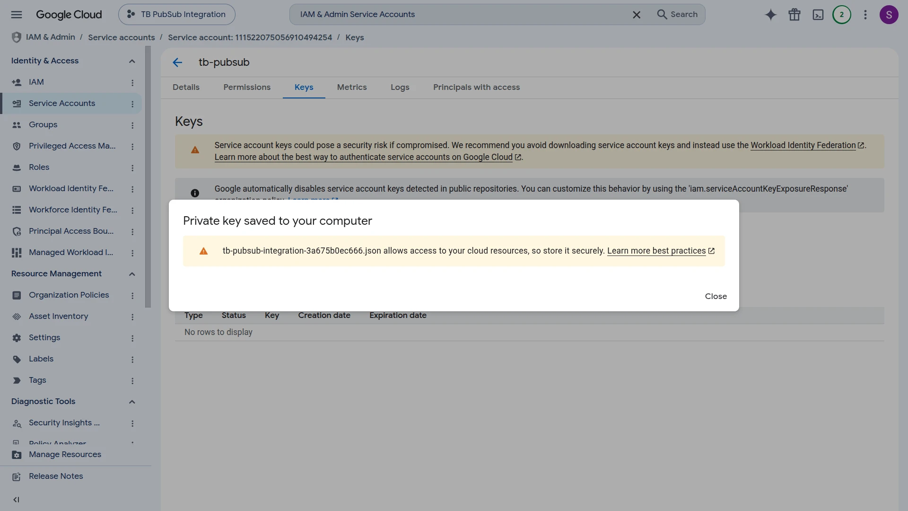Open the three-dot menu beside IAM
This screenshot has width=908, height=511.
(132, 83)
